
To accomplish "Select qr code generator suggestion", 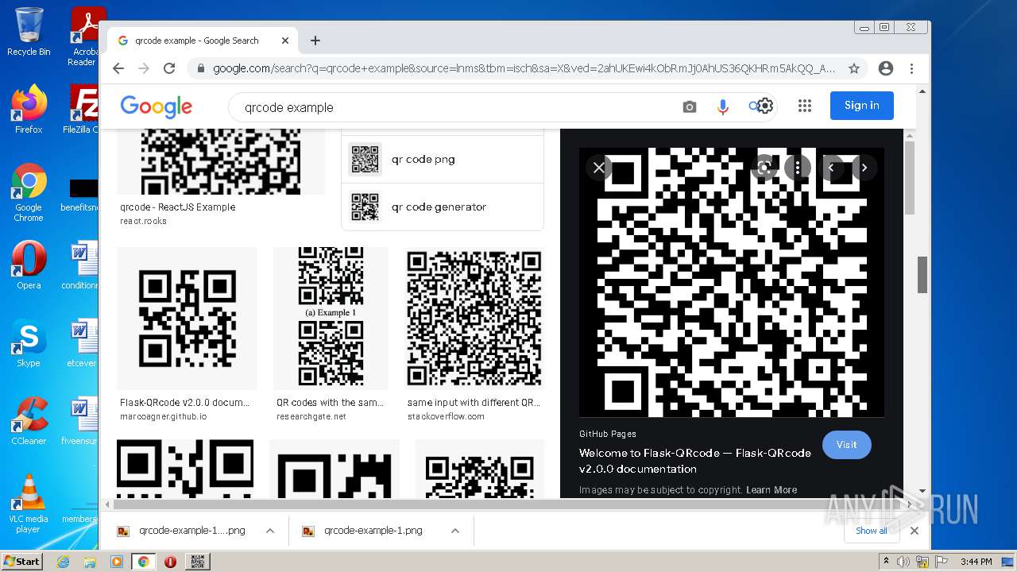I will (443, 207).
